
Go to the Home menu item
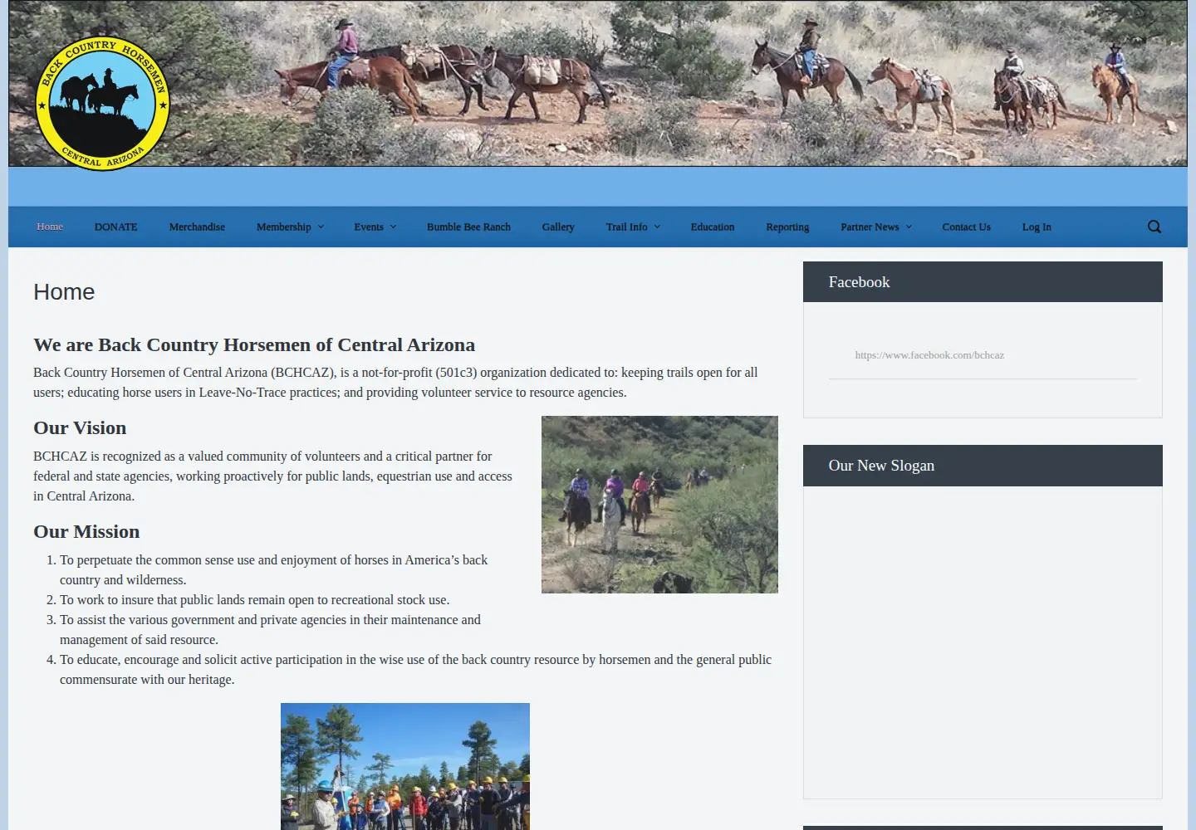(50, 227)
